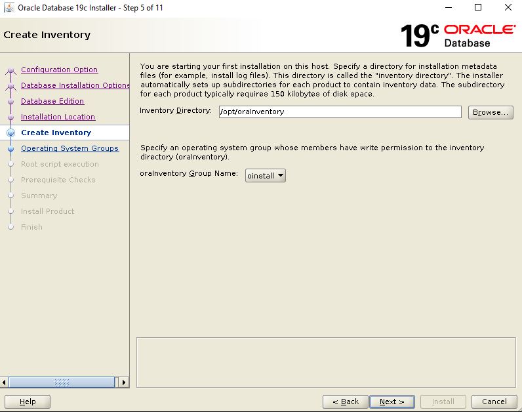Click the Installation Location step marker

[x=10, y=117]
